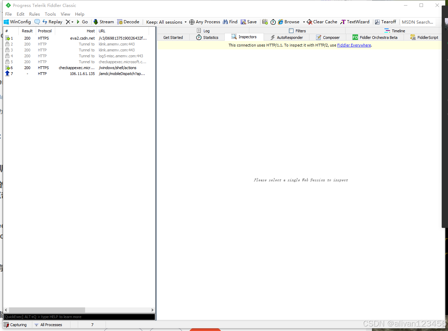Open Keep: All sessions dropdown
448x331 pixels.
click(x=166, y=22)
